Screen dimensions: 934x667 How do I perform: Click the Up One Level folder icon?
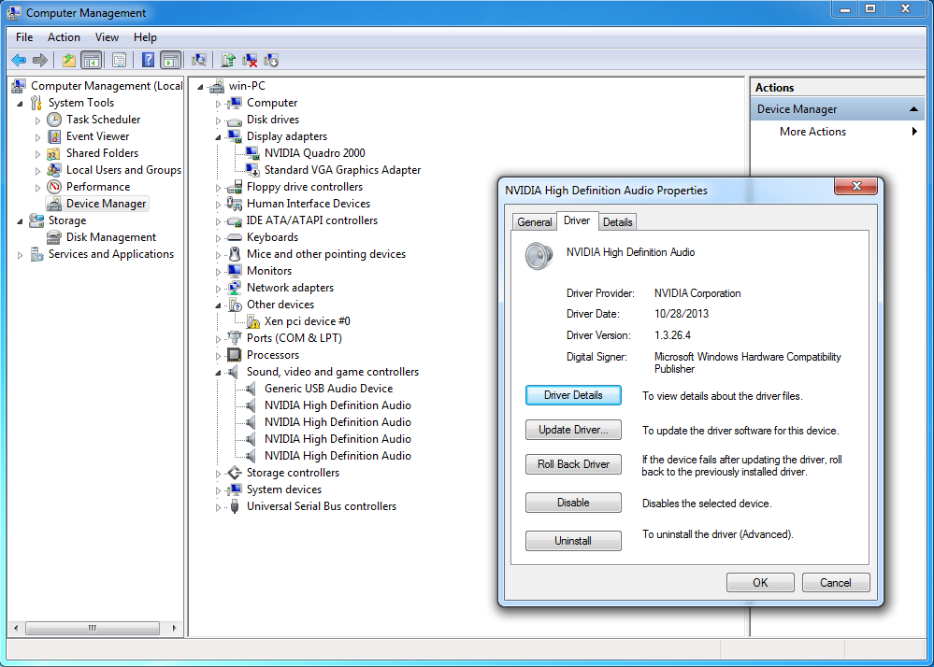pos(69,60)
